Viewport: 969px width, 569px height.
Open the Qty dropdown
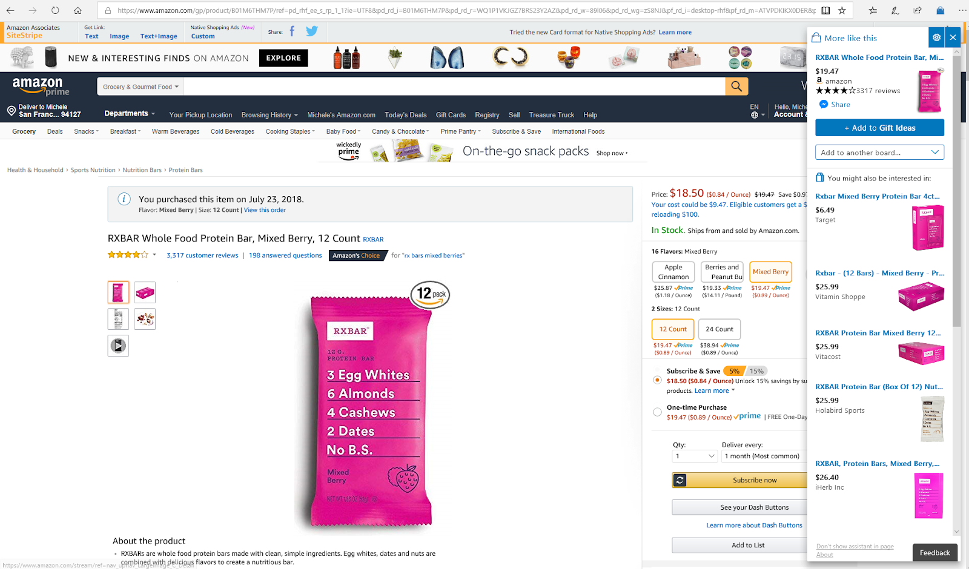[695, 456]
